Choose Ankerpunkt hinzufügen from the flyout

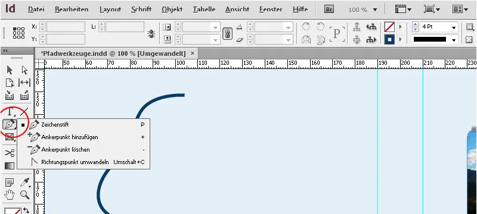coord(83,137)
